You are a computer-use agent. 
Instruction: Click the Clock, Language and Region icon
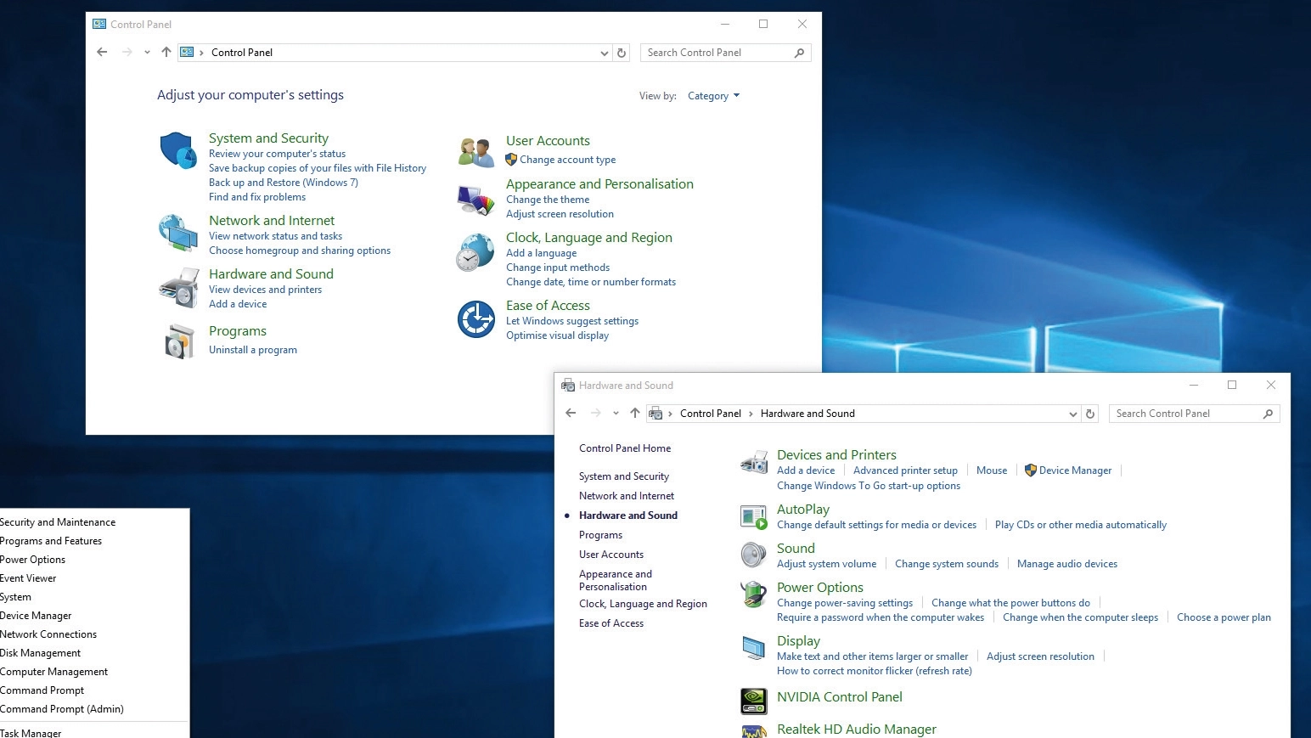475,252
